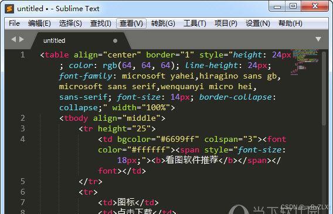Viewport: 333px width, 214px height.
Task: Go to previous tab with left arrow
Action: [x=13, y=39]
